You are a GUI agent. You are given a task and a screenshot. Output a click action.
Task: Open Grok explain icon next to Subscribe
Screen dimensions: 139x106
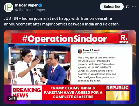click(x=128, y=7)
